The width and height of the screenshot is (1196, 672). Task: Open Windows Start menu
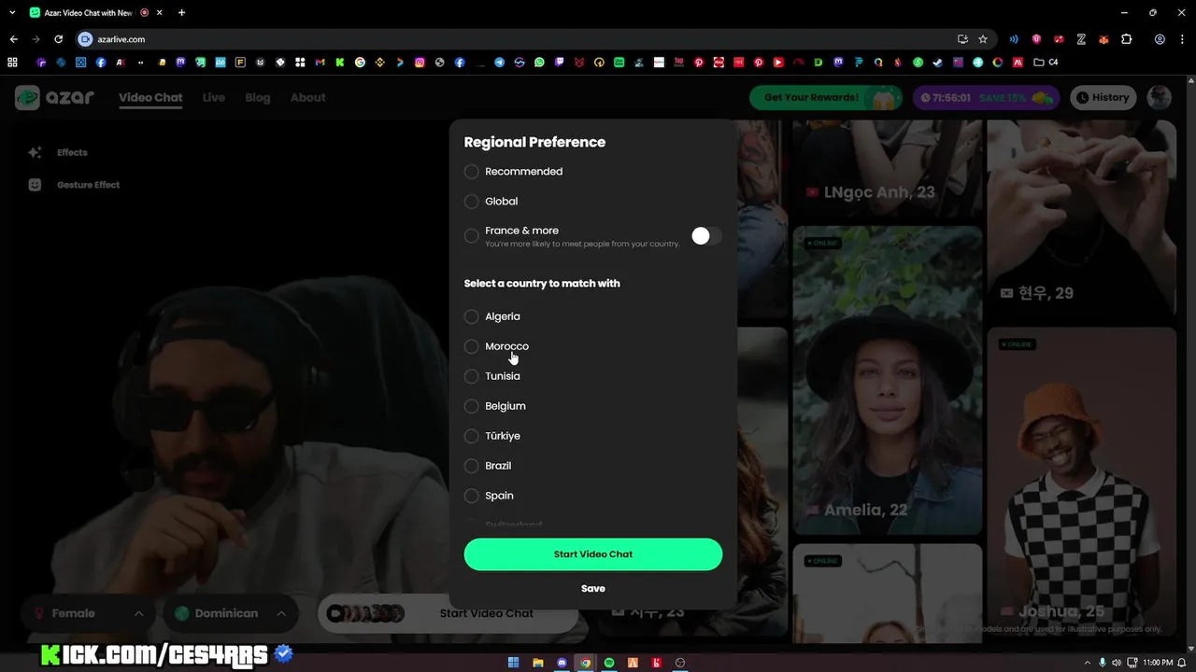point(513,663)
